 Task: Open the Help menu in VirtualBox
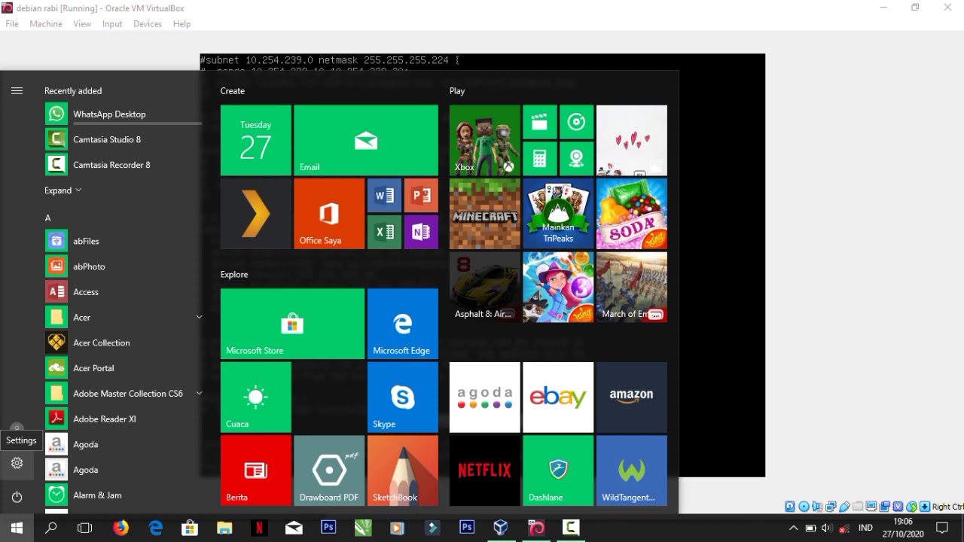coord(182,24)
